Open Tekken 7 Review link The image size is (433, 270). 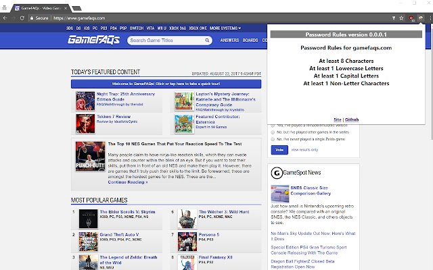tap(114, 117)
